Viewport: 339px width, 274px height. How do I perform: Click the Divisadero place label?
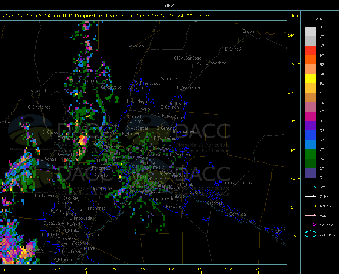point(184,132)
